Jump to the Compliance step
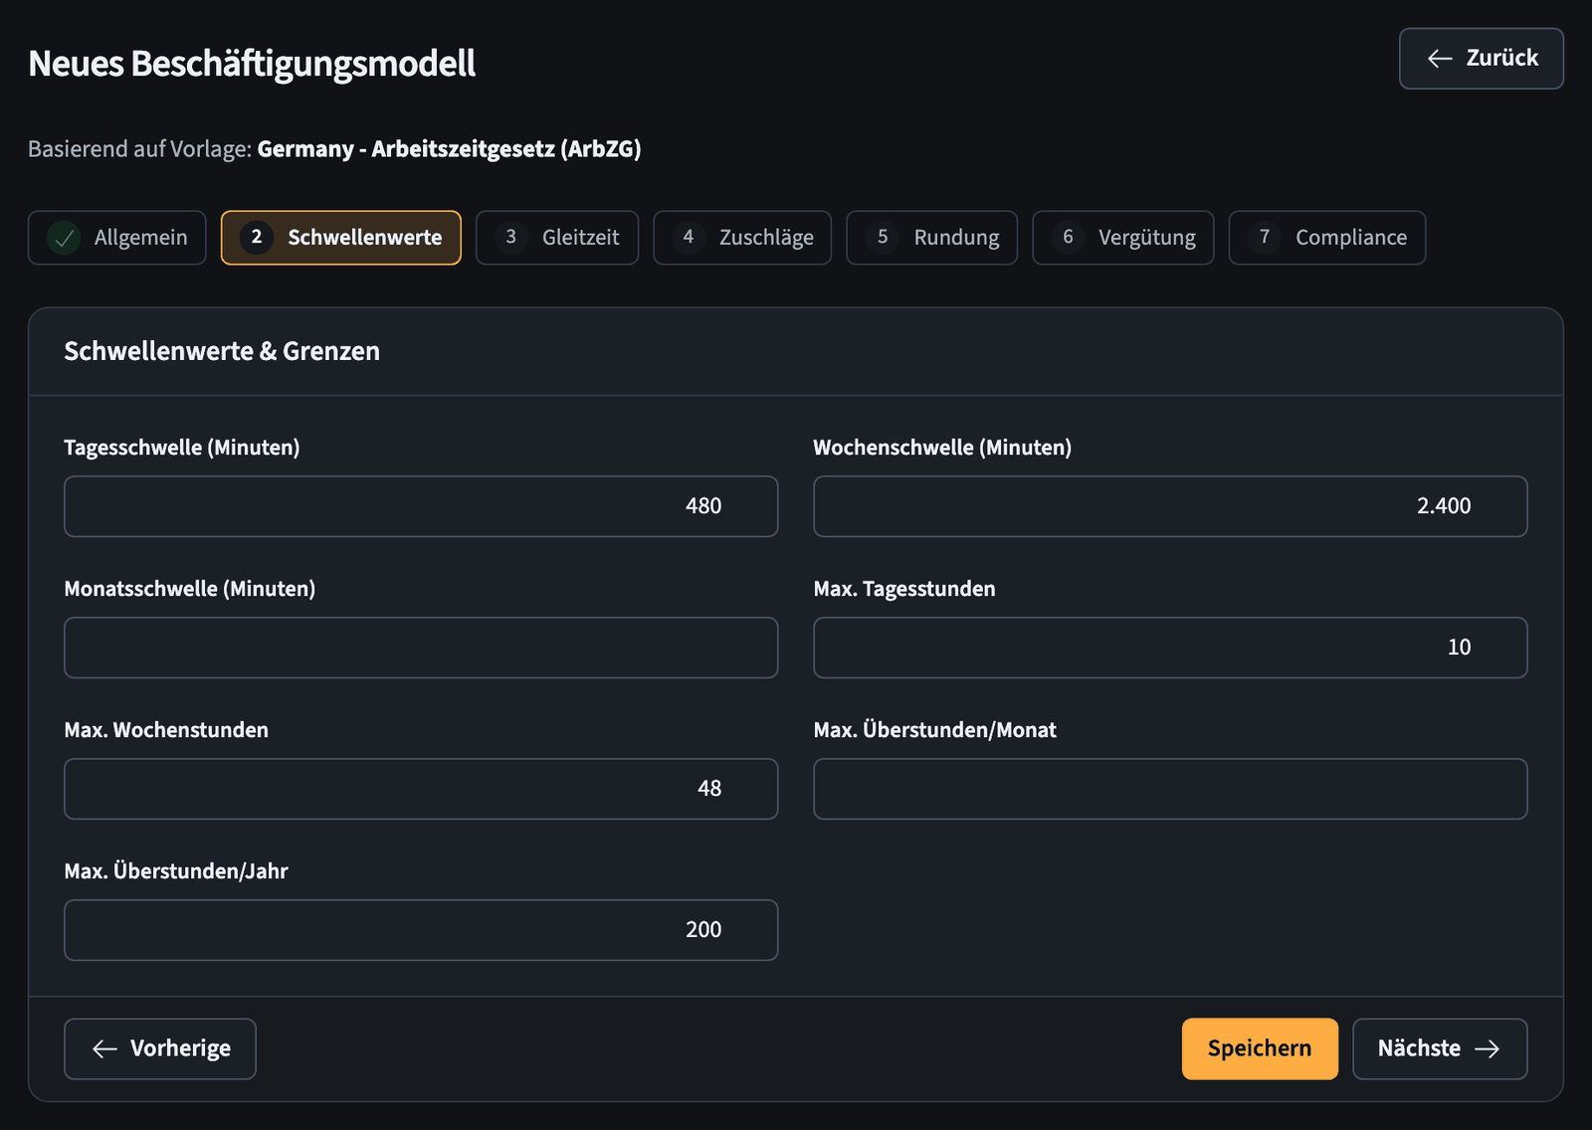 click(1327, 238)
